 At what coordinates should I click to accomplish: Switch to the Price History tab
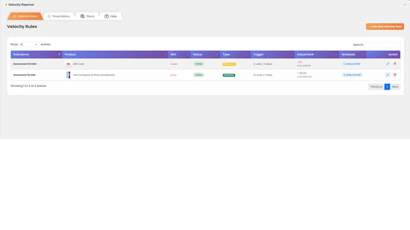coord(59,16)
